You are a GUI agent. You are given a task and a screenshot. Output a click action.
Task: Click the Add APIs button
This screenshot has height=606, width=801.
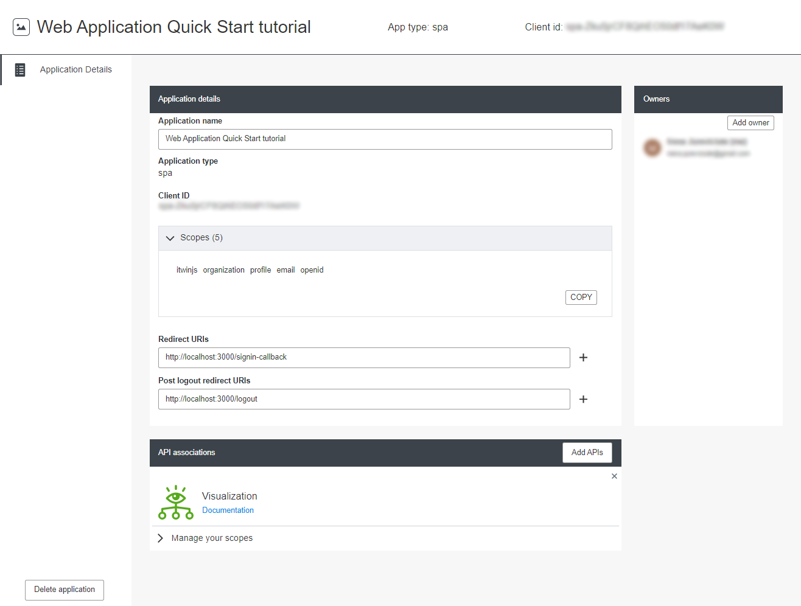(587, 453)
